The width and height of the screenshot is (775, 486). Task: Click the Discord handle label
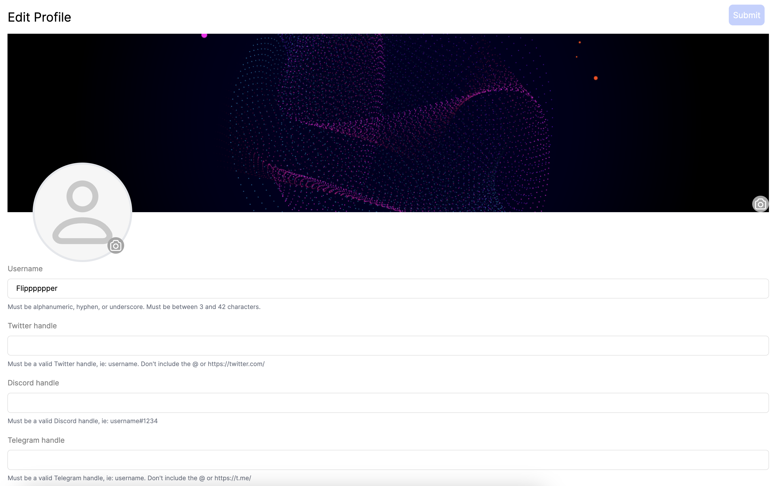(x=33, y=383)
